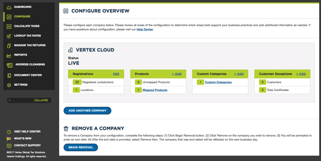Click the Add Another Company button

point(87,111)
